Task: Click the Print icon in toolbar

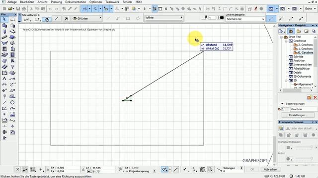Action: pos(24,9)
